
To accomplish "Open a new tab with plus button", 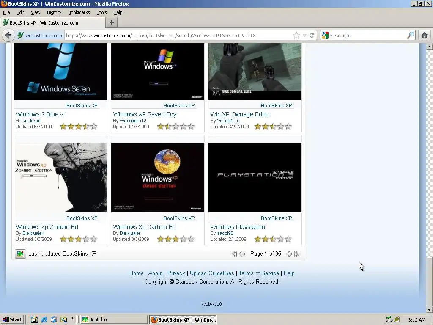I will [112, 23].
